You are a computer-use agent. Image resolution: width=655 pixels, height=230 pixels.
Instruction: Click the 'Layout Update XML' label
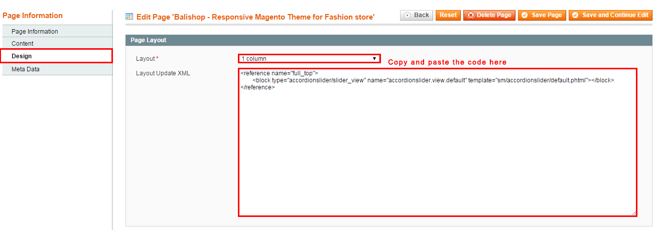pos(163,73)
